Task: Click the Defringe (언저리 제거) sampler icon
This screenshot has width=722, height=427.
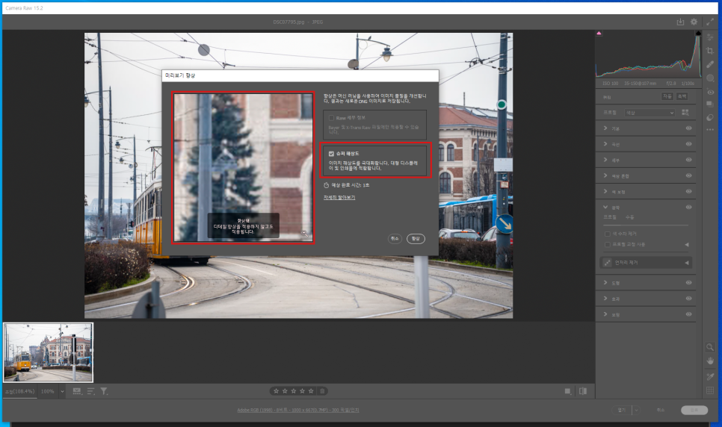Action: tap(608, 262)
